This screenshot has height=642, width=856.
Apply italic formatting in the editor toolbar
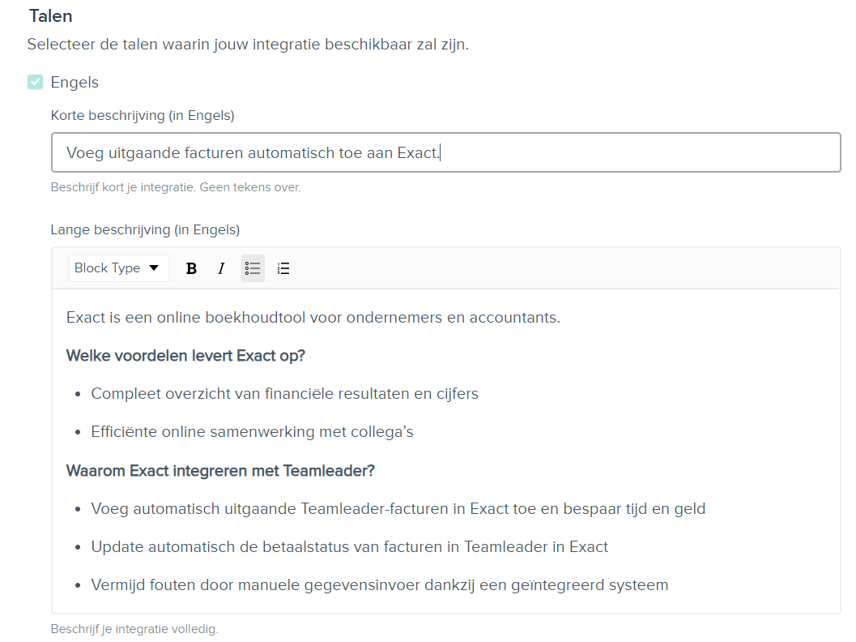click(221, 268)
